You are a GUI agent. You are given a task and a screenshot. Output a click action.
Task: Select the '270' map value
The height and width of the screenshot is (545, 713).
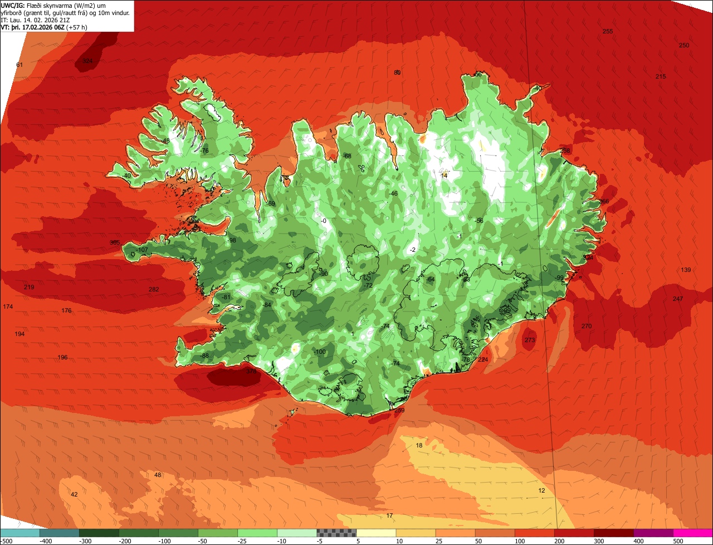[x=587, y=326]
